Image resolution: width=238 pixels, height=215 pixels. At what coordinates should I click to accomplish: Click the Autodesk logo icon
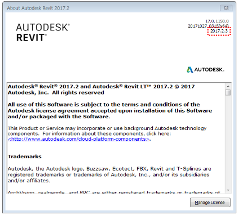tap(189, 70)
